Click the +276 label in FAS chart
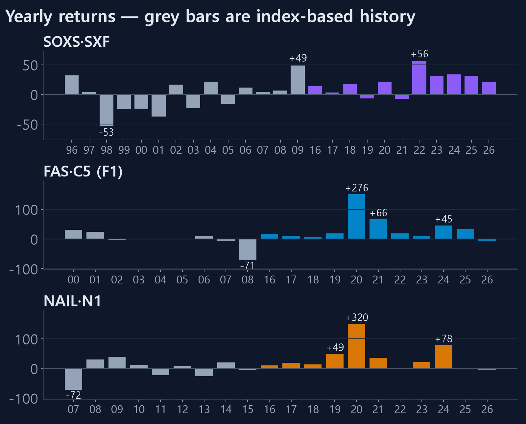 357,188
